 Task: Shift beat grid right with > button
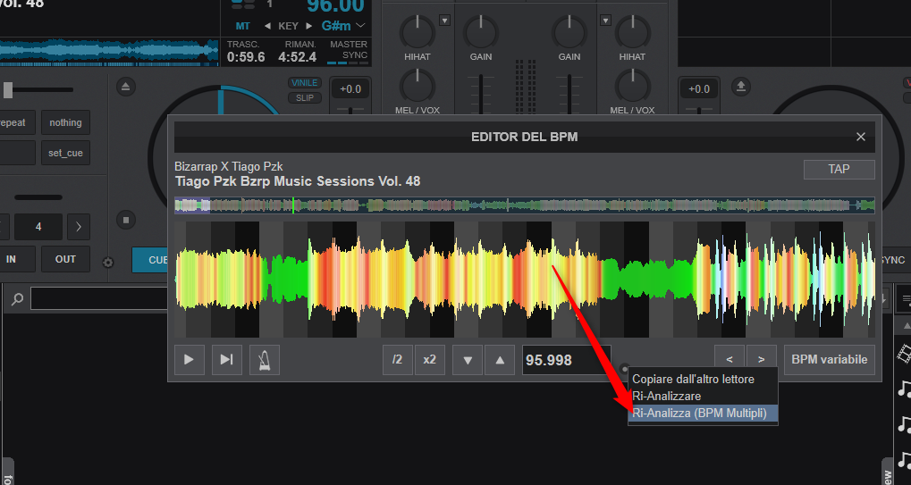coord(762,360)
